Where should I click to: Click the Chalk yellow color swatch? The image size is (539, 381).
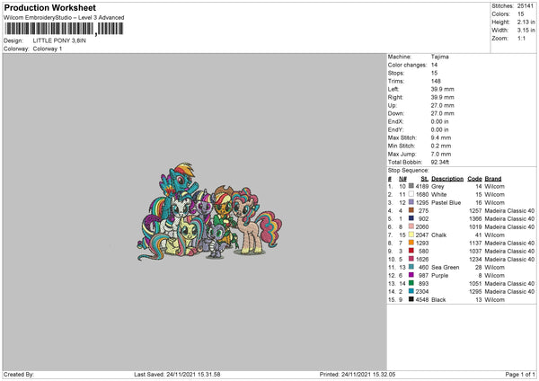coord(411,235)
